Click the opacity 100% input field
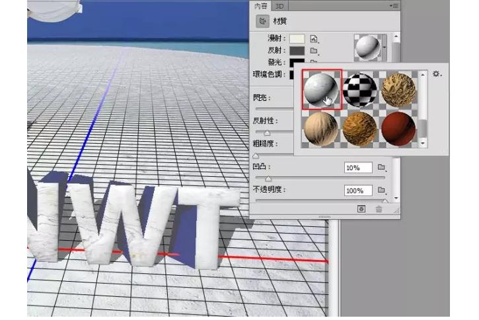 pos(357,191)
